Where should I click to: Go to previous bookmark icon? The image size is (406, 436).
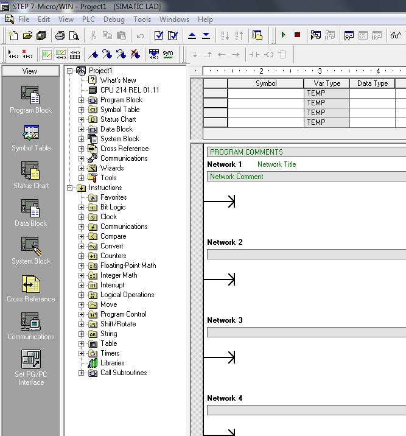click(x=121, y=54)
